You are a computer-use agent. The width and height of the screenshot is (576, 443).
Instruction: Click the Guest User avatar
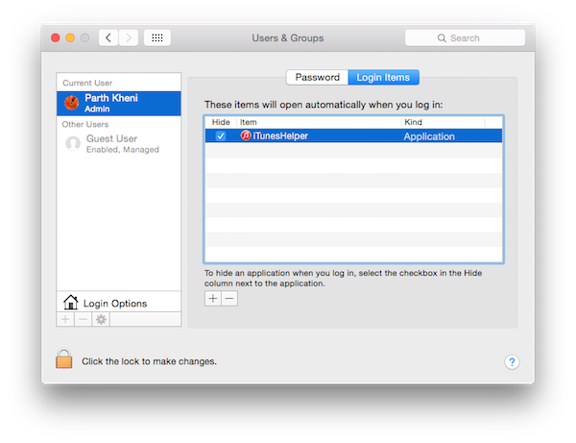point(73,143)
